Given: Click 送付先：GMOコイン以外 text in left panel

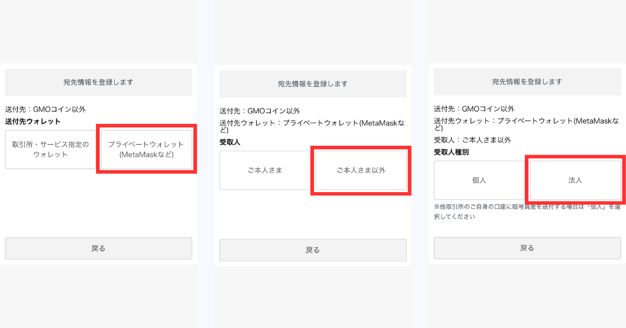Looking at the screenshot, I should pyautogui.click(x=45, y=109).
